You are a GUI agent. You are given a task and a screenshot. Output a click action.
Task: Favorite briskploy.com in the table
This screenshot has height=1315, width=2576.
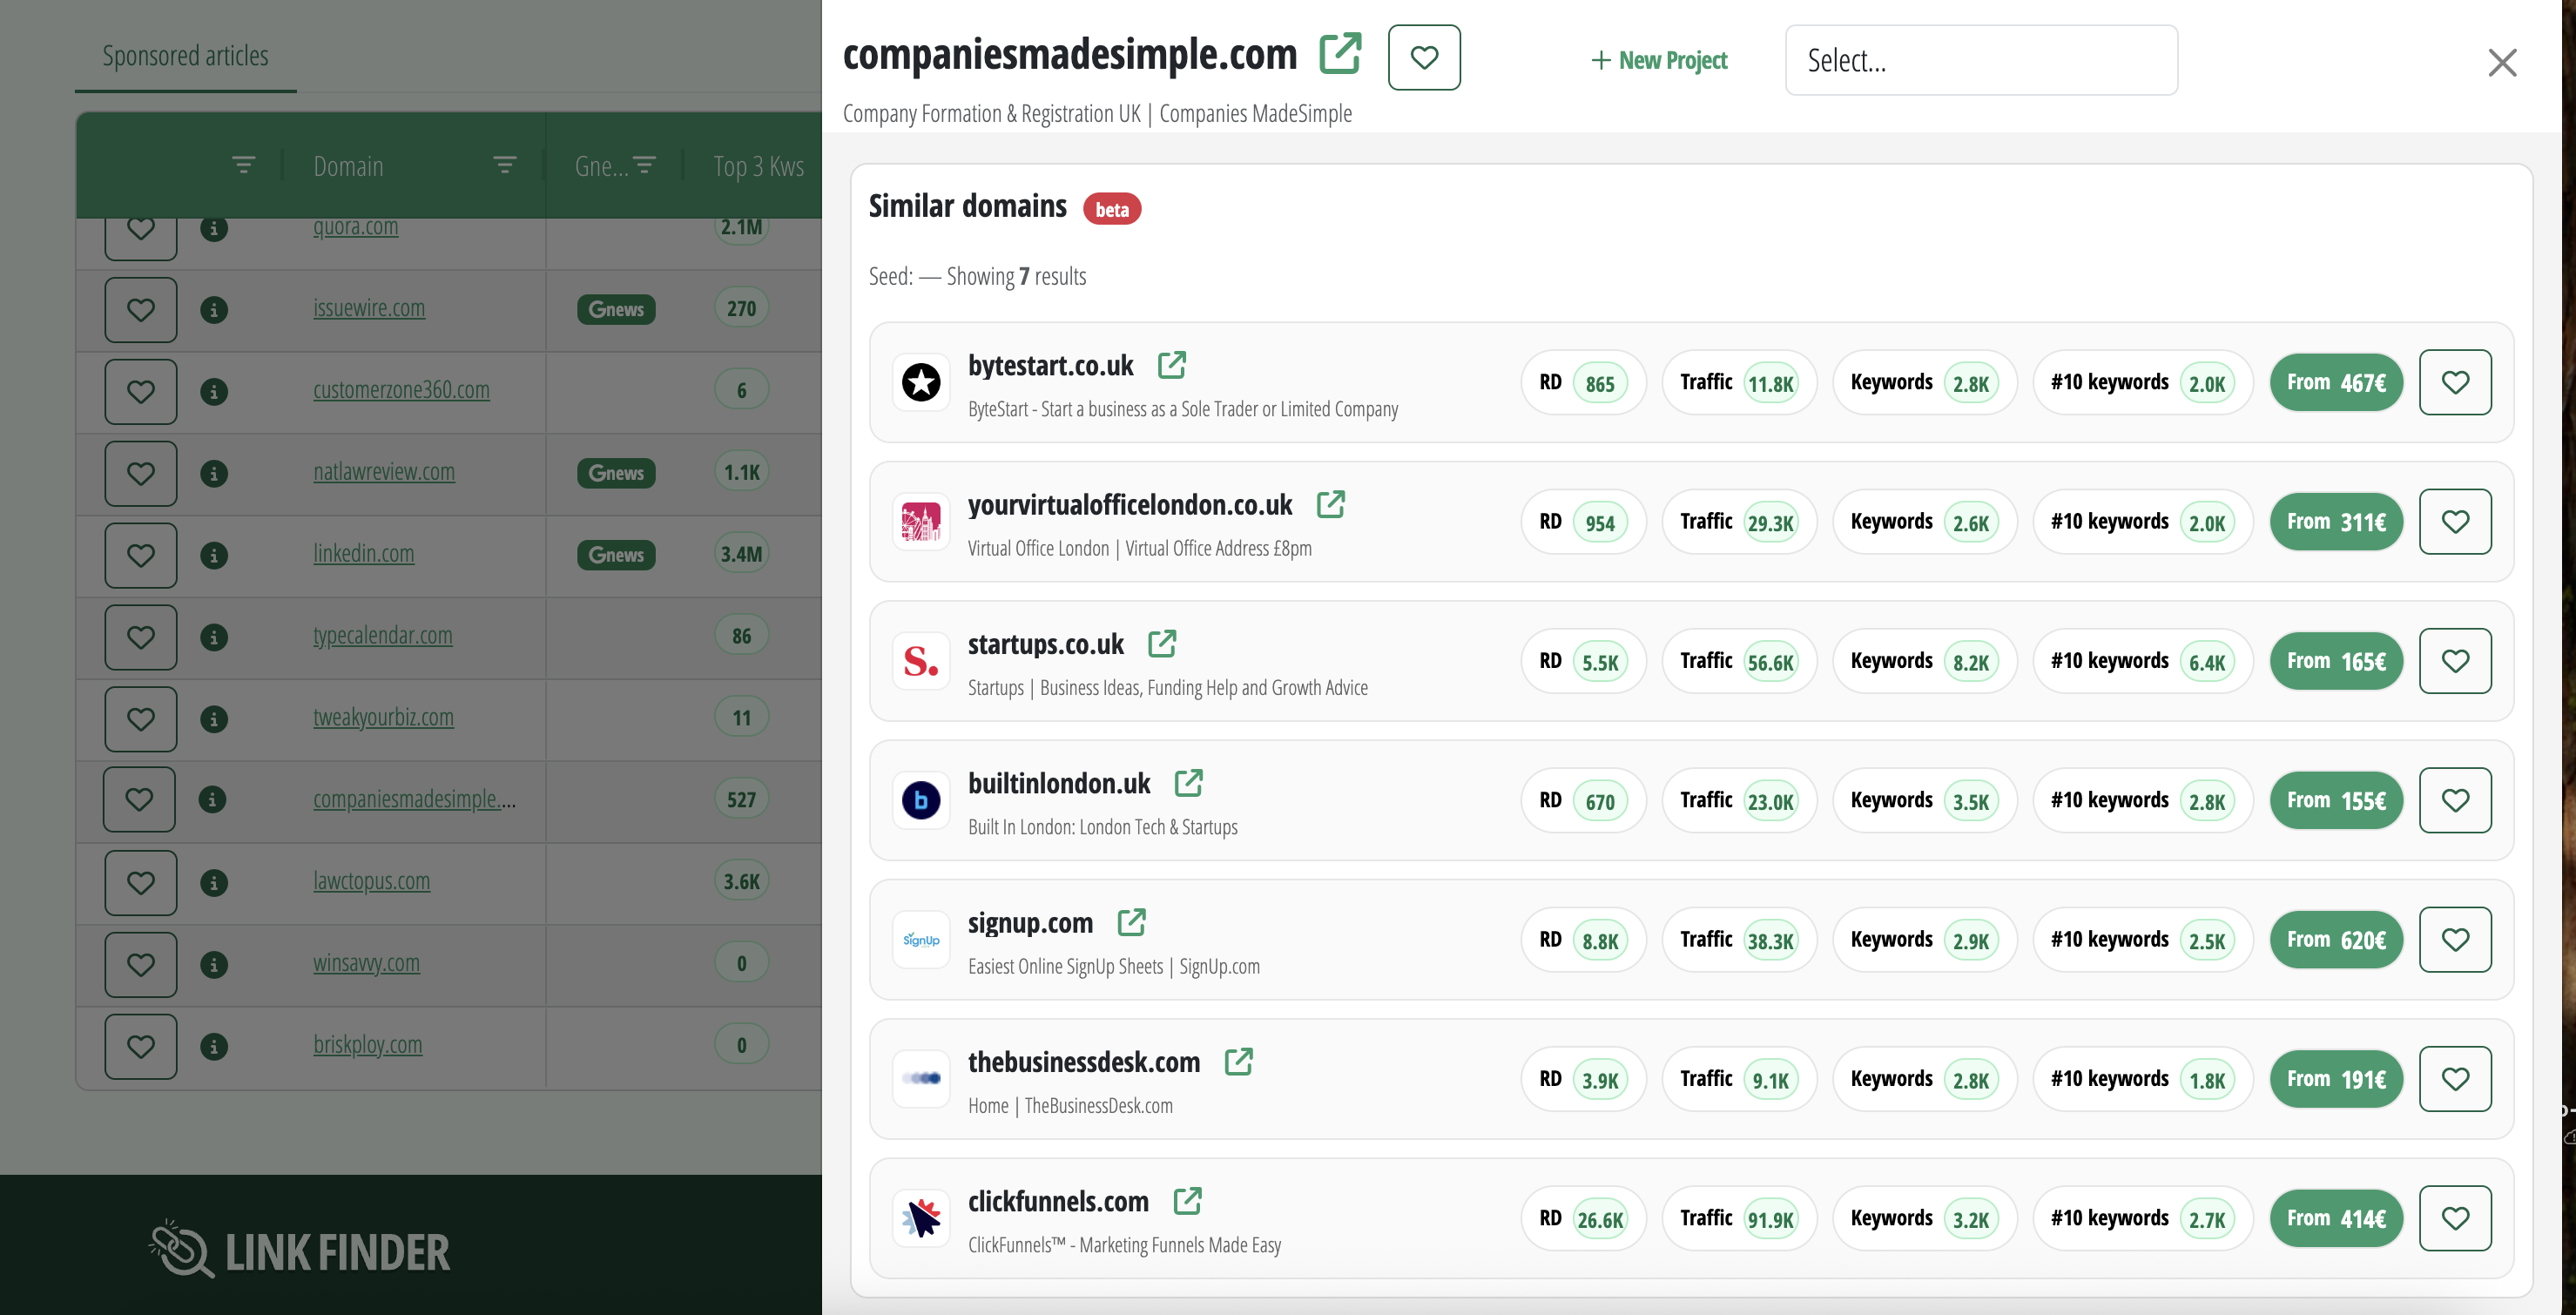point(141,1046)
